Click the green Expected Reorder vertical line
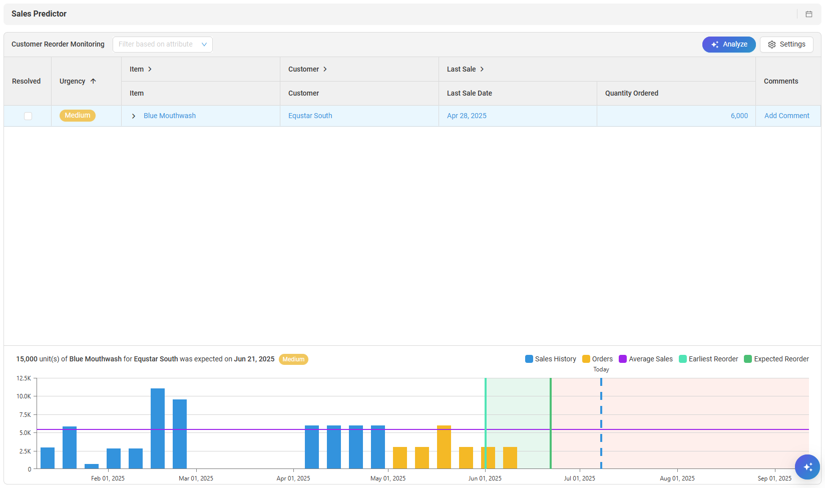The height and width of the screenshot is (488, 825). click(x=551, y=423)
